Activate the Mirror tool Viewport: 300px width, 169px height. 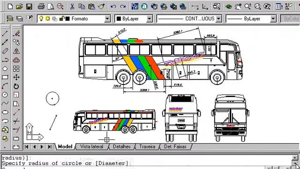click(x=16, y=51)
